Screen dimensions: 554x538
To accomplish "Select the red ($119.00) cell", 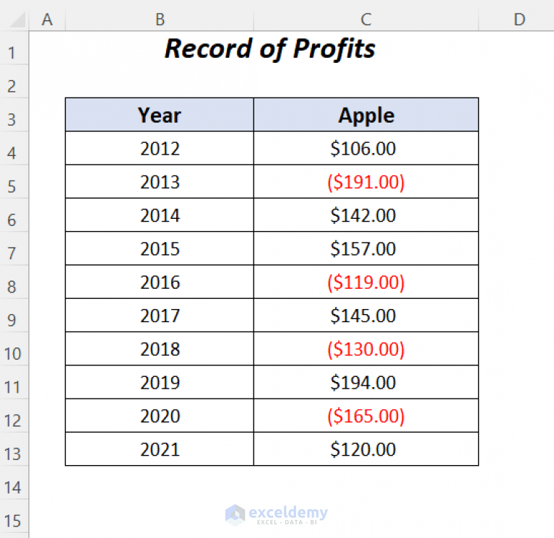I will (x=366, y=282).
